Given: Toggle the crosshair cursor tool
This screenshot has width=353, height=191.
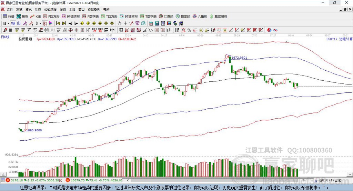Looking at the screenshot, I should click(x=126, y=23).
